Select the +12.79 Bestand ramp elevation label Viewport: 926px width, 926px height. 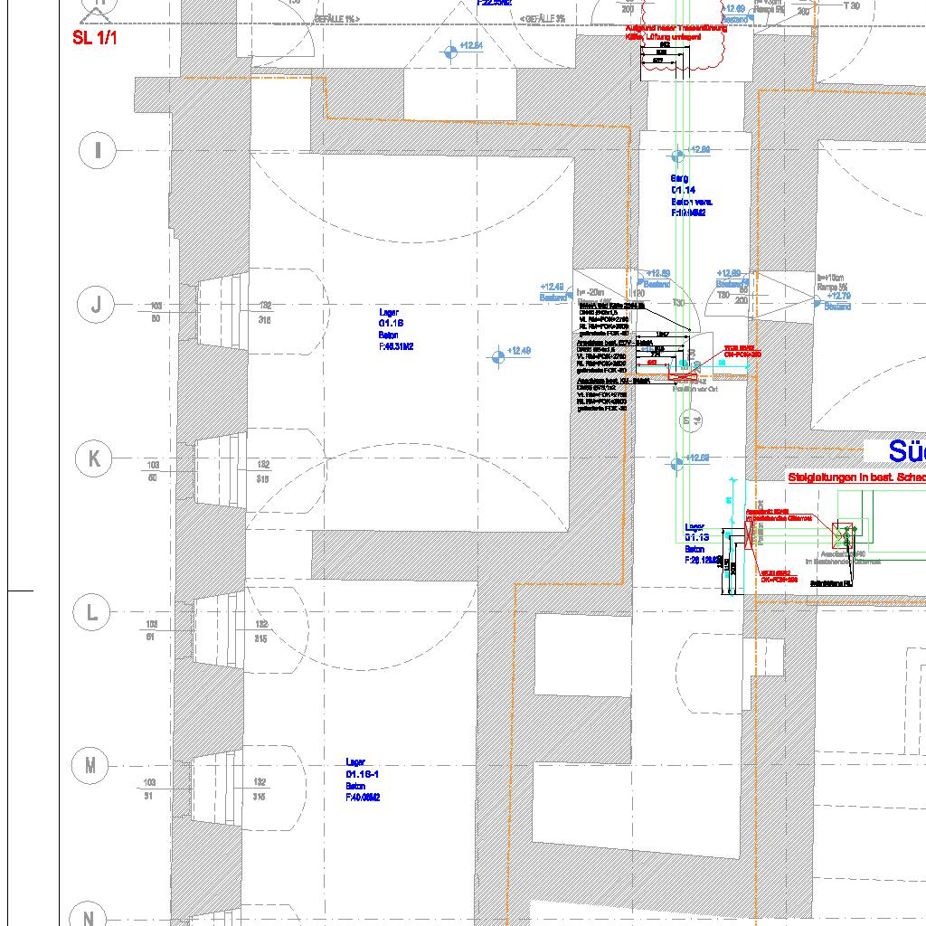pos(837,301)
